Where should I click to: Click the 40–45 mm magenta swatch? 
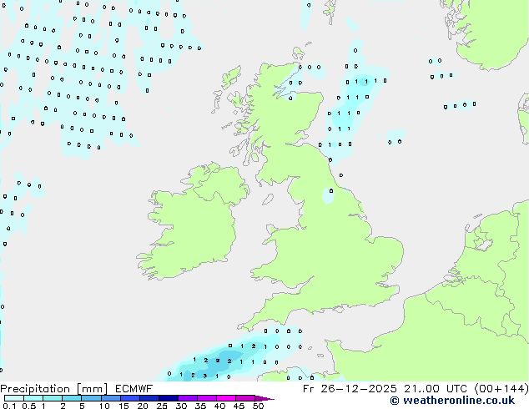[226, 398]
